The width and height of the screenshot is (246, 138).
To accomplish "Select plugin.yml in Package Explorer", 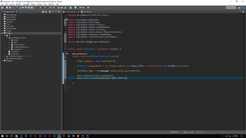I will (x=15, y=54).
